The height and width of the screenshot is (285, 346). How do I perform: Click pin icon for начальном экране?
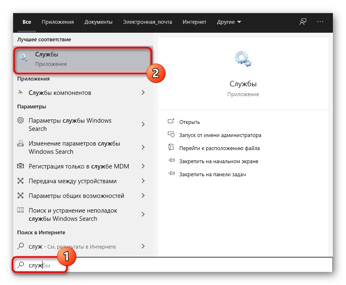(x=171, y=160)
